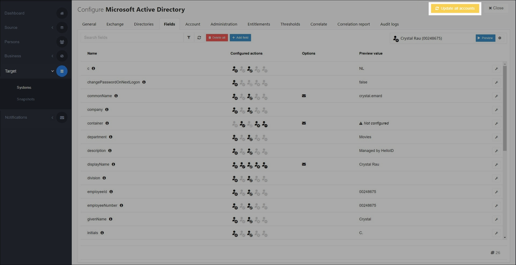Open the Notifications envelope icon
The image size is (516, 265).
pos(62,117)
